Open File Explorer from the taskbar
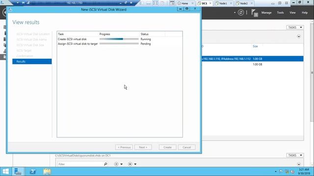Viewport: 314px width, 176px height. point(47,172)
